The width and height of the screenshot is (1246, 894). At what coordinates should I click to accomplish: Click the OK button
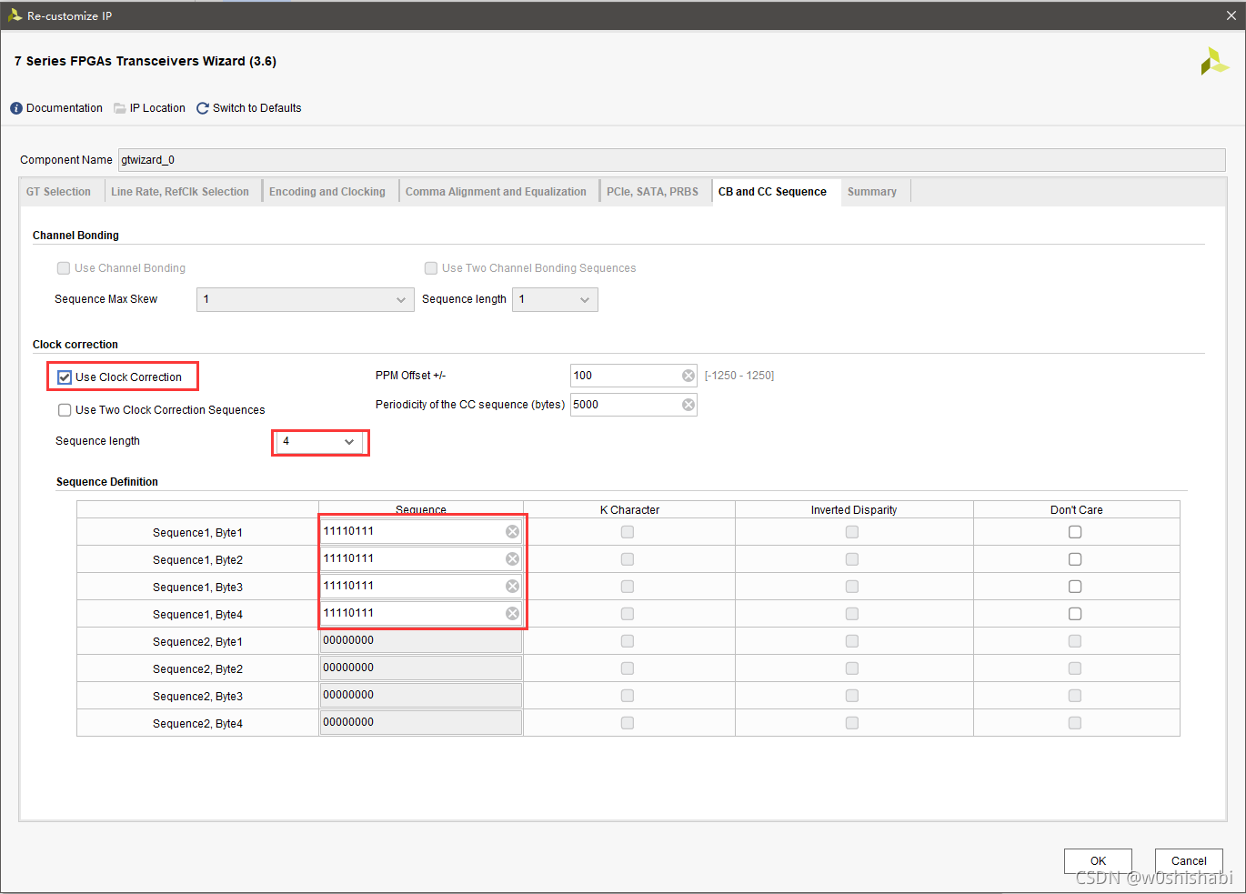coord(1098,861)
